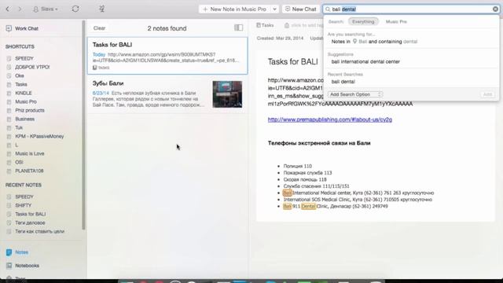The image size is (503, 283).
Task: Open the Tasks shortcut
Action: (21, 84)
